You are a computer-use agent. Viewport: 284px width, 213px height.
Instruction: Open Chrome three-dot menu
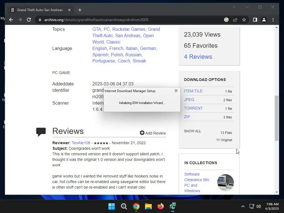273,20
